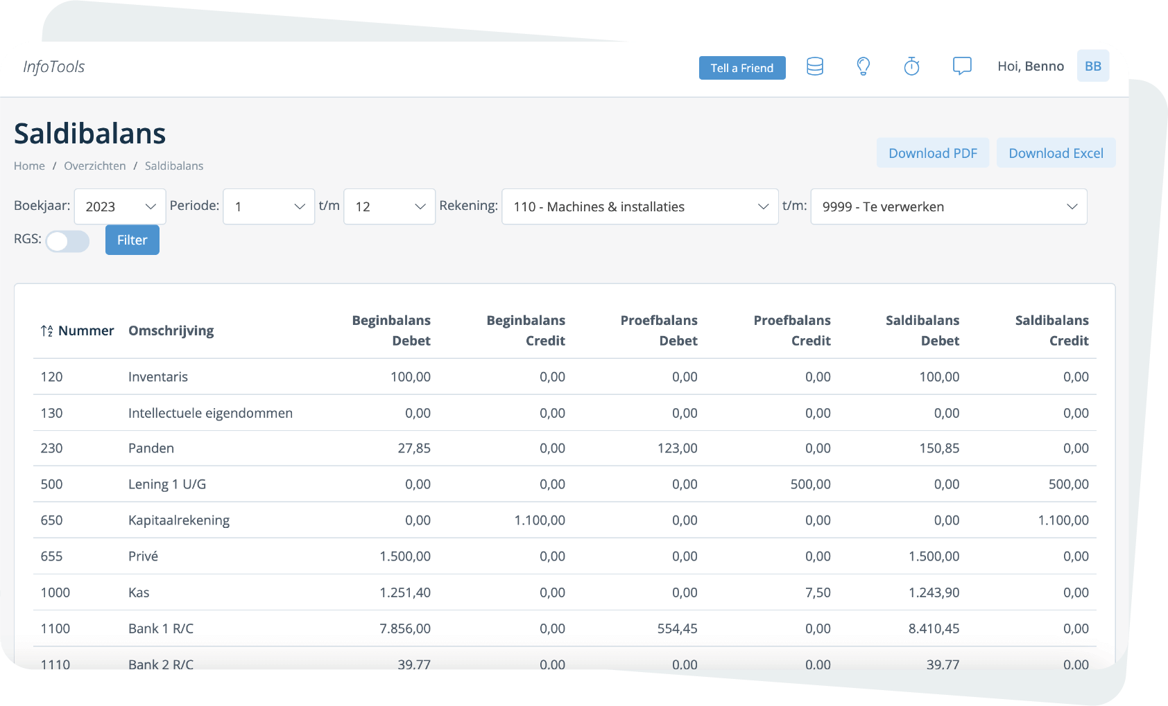Click the Proefbalans Credit column header
The width and height of the screenshot is (1168, 706).
(x=792, y=330)
